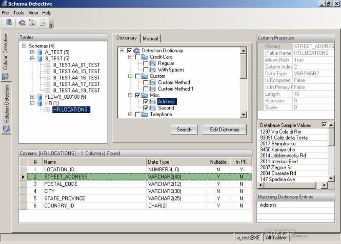
Task: Select the Dictionary tab
Action: tap(126, 38)
